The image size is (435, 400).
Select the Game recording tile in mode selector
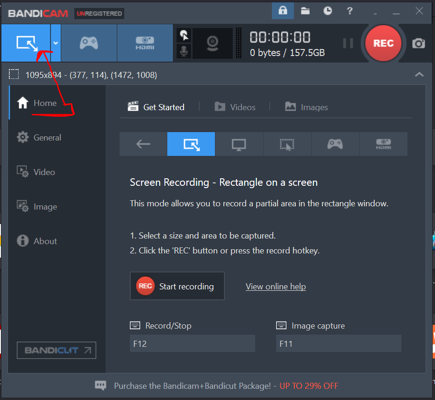(x=335, y=144)
